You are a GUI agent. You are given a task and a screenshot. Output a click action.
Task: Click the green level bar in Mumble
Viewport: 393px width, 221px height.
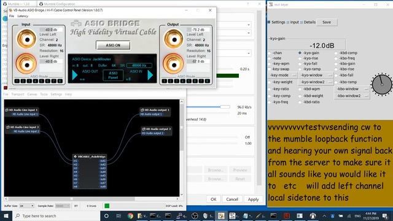pyautogui.click(x=227, y=76)
